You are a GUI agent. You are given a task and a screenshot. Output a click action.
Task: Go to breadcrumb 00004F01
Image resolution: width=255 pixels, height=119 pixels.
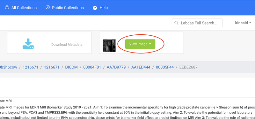pyautogui.click(x=92, y=67)
